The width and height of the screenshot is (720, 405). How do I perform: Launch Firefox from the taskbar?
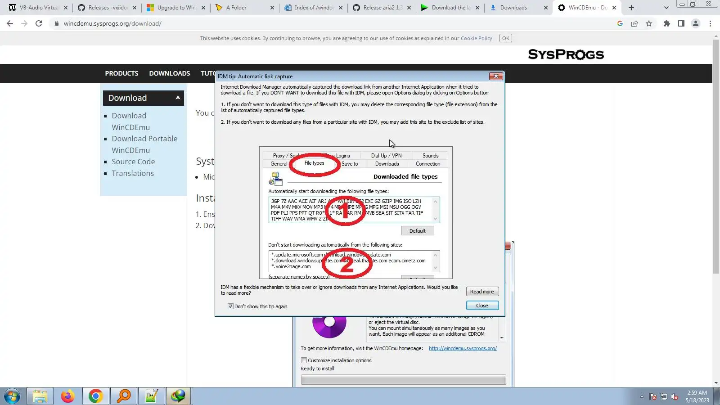coord(68,396)
